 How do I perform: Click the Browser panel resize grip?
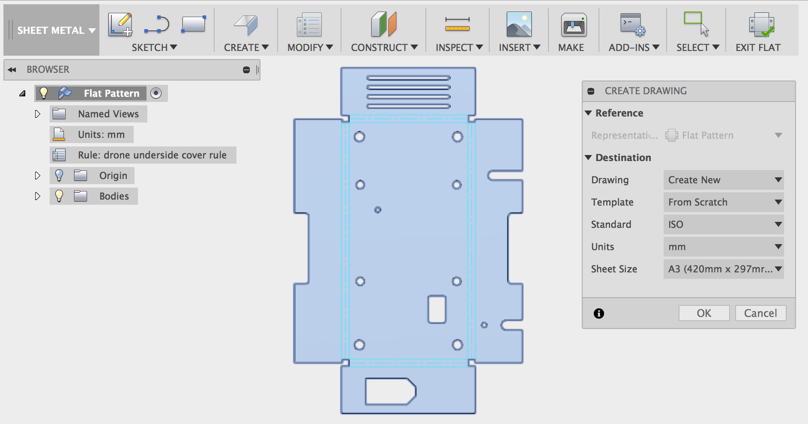257,70
